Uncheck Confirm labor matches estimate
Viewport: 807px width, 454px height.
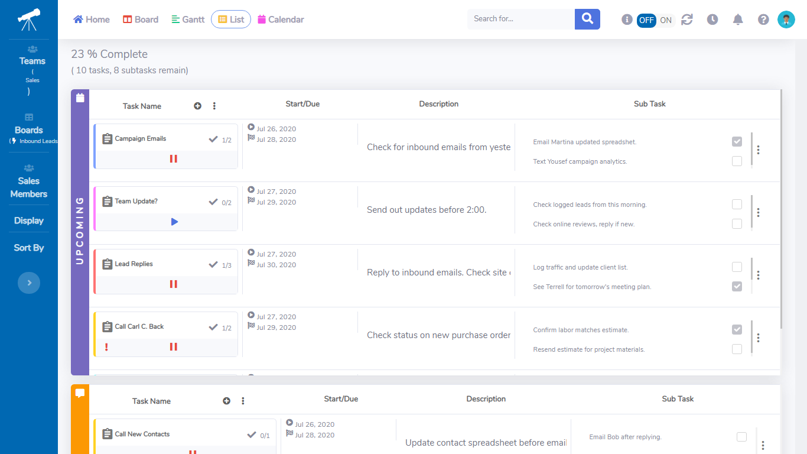pyautogui.click(x=737, y=330)
